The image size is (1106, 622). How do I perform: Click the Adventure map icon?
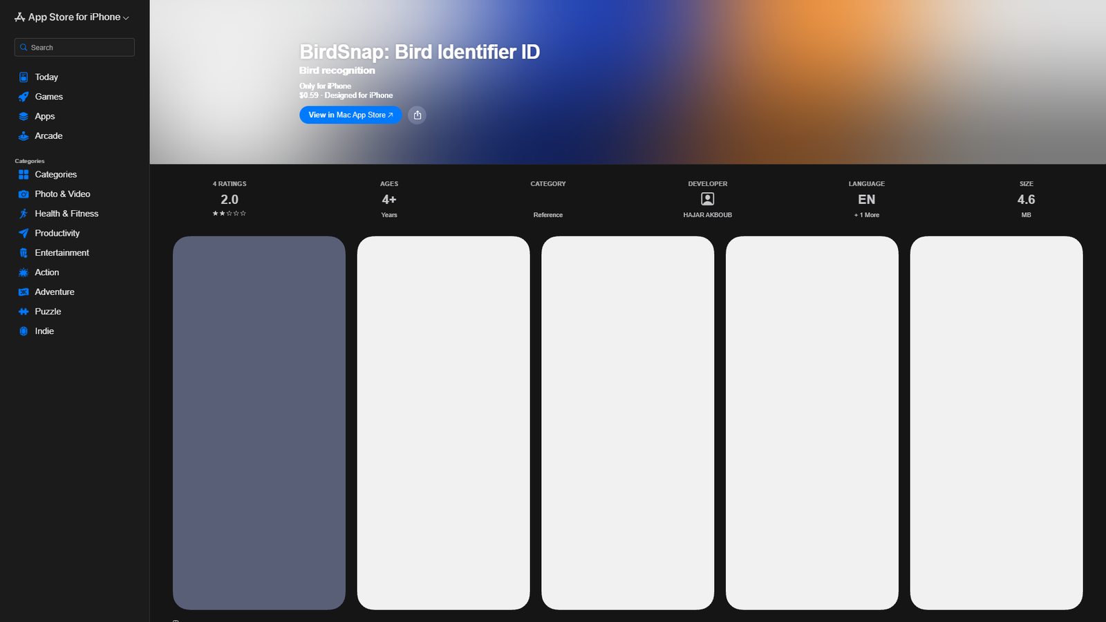tap(24, 292)
